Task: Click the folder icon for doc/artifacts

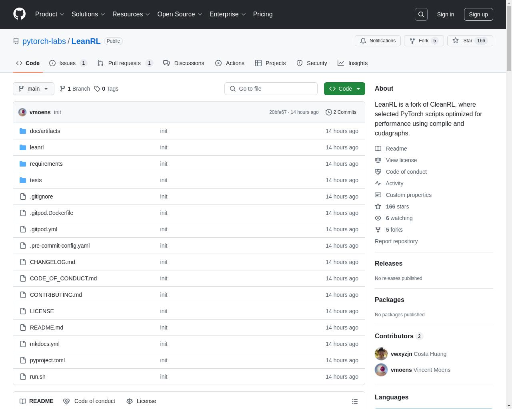Action: point(23,131)
